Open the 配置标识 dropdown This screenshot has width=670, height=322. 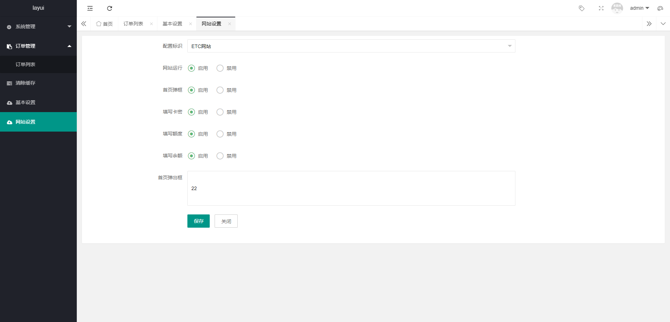point(351,46)
